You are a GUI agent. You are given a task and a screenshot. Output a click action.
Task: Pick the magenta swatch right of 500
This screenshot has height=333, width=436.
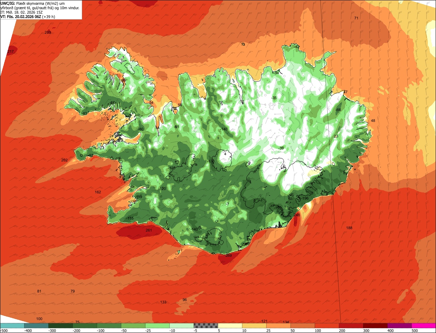(x=423, y=326)
